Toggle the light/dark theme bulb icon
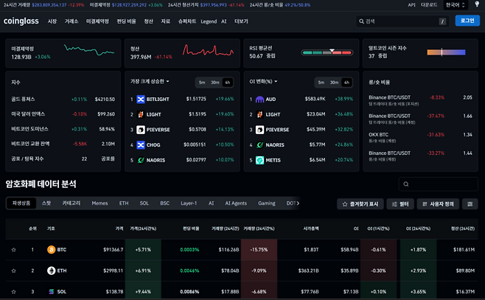485x300 pixels. click(476, 4)
